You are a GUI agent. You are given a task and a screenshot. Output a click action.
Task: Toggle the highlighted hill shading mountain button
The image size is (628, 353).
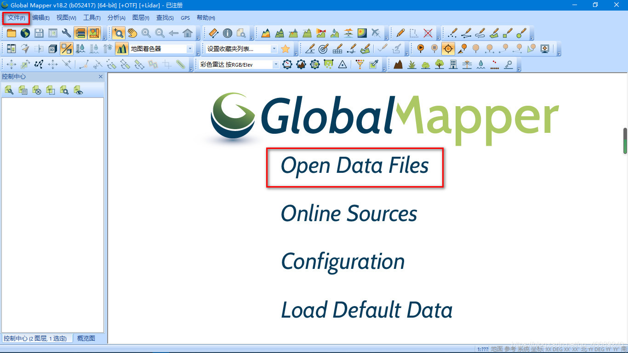(x=122, y=49)
